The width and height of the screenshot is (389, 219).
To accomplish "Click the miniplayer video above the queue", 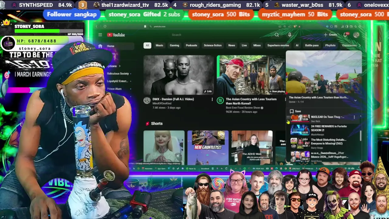I will click(x=324, y=72).
